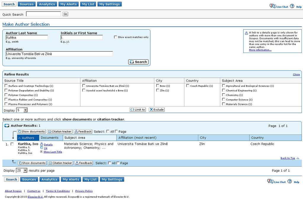Click upper Feedback button
Screen dimensions: 303x200
pos(83,131)
